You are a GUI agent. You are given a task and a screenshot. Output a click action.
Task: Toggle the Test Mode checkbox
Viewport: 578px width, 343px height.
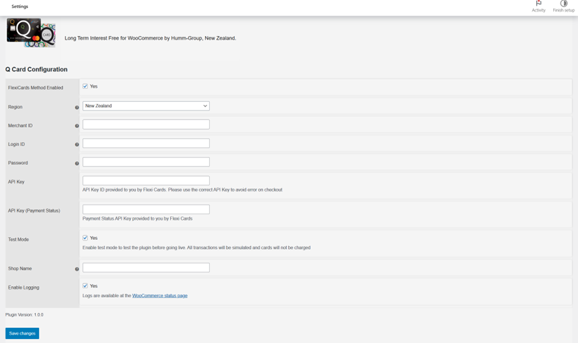point(85,238)
